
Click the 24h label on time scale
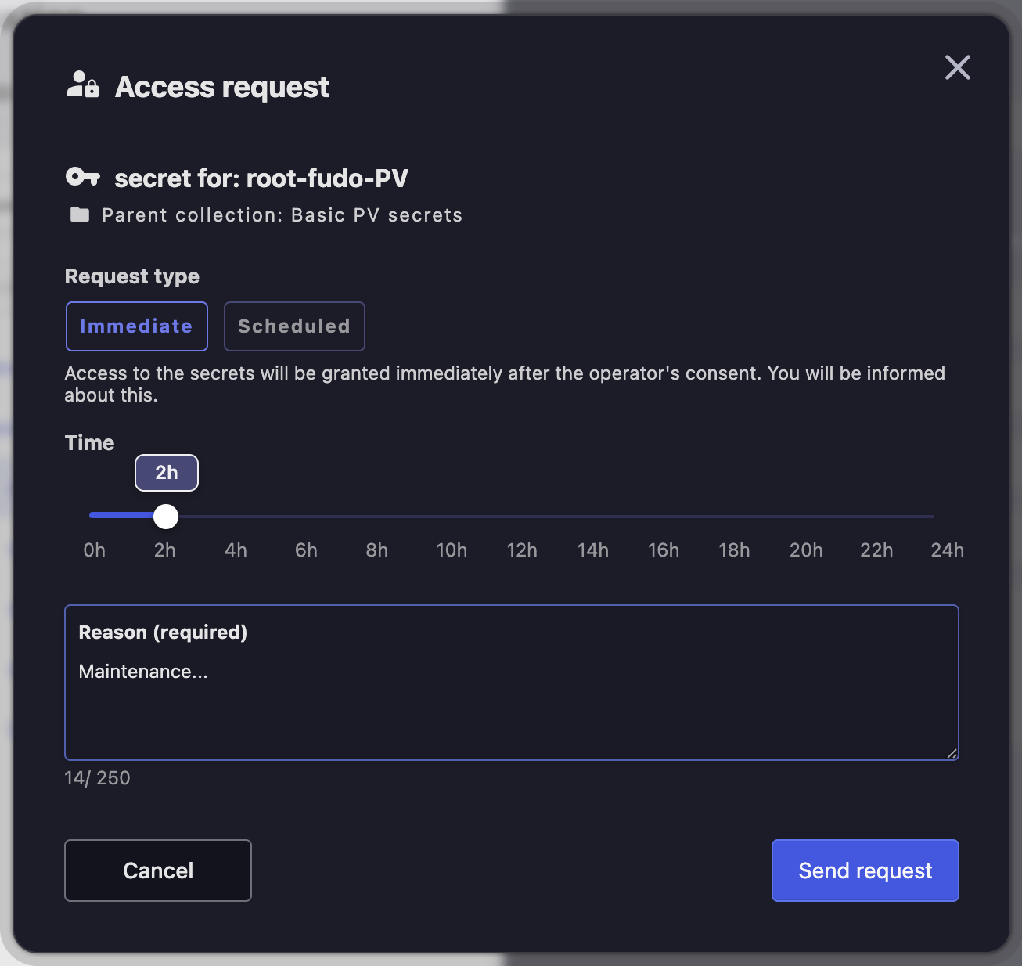[947, 550]
